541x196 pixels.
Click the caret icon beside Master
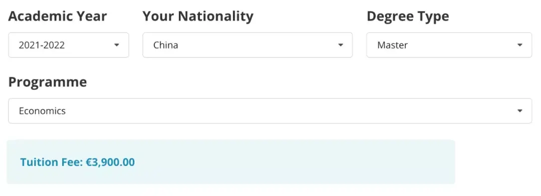click(520, 45)
